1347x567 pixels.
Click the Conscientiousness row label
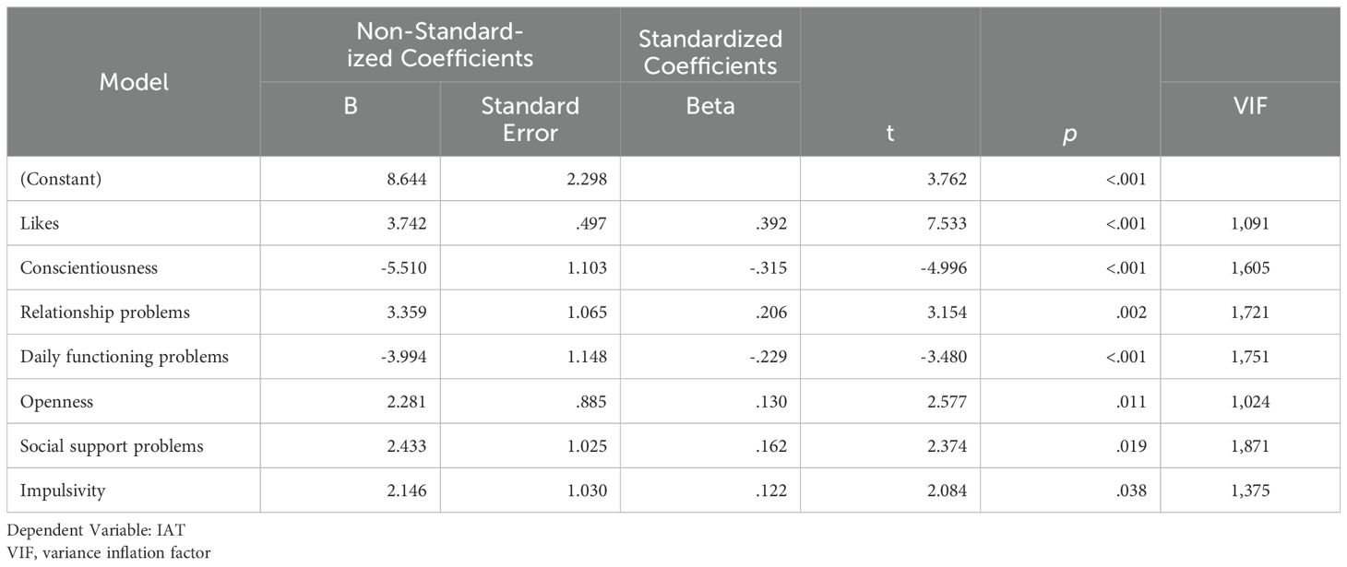89,268
